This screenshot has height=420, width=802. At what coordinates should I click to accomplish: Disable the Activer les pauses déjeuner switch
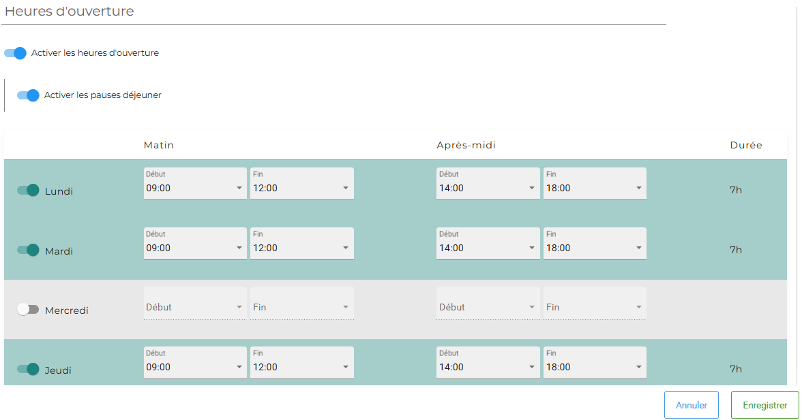28,95
